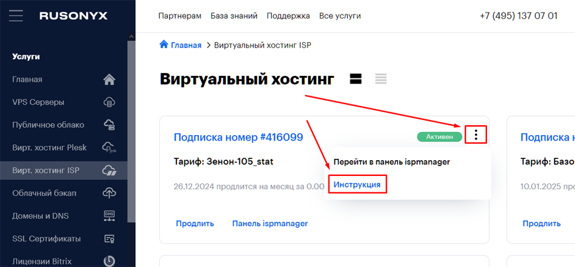575x267 pixels.
Task: Open Лицензии Bitrix section
Action: point(42,262)
